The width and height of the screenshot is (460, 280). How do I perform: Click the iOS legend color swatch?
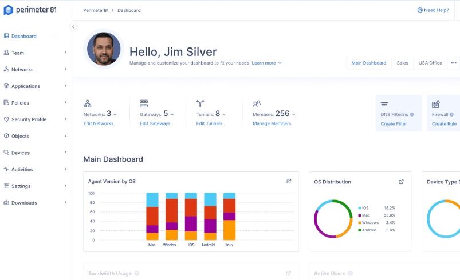pyautogui.click(x=359, y=208)
